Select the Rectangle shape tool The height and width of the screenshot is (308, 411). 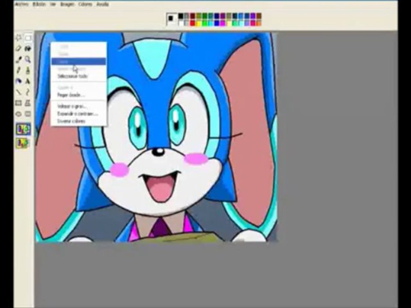[x=18, y=103]
